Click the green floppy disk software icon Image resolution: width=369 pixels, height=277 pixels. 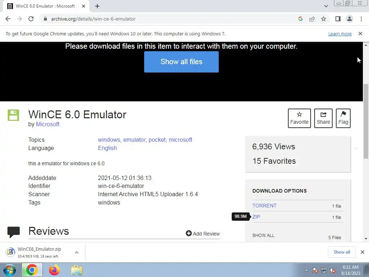[x=13, y=115]
